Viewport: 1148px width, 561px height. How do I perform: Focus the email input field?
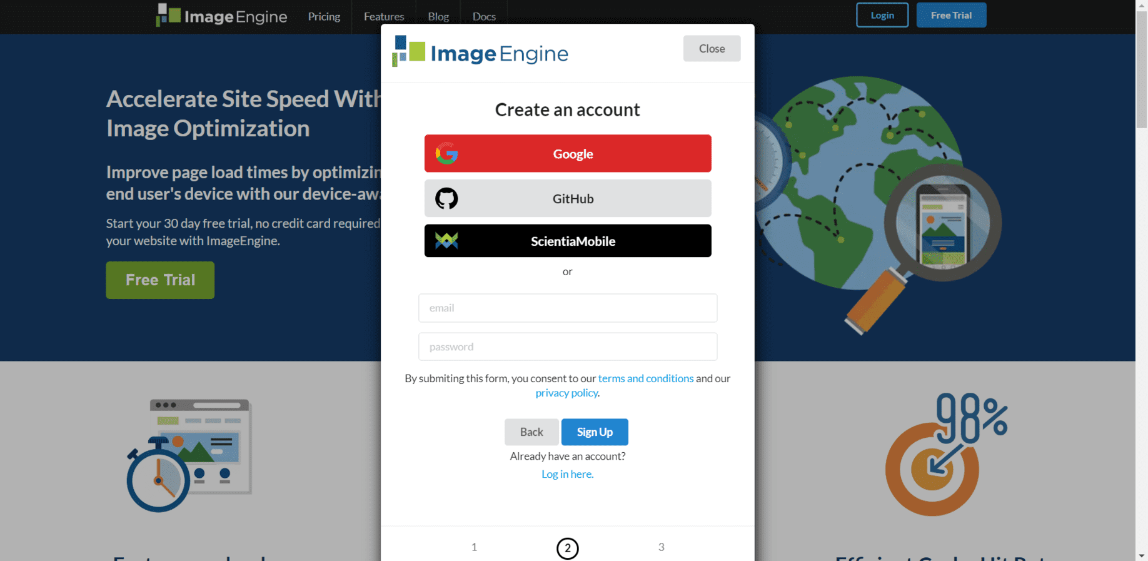(568, 308)
